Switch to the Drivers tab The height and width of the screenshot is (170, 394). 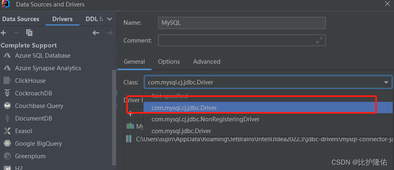(62, 19)
